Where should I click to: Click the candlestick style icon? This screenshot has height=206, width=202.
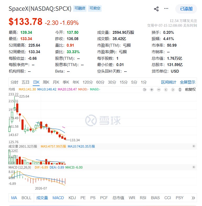[180, 90]
